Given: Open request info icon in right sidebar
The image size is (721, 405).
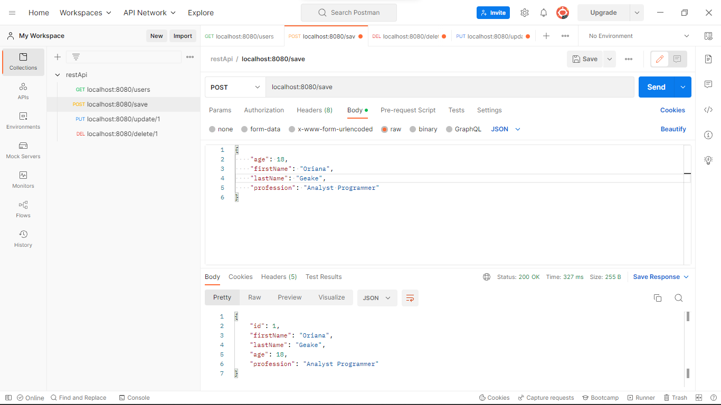Looking at the screenshot, I should [708, 135].
